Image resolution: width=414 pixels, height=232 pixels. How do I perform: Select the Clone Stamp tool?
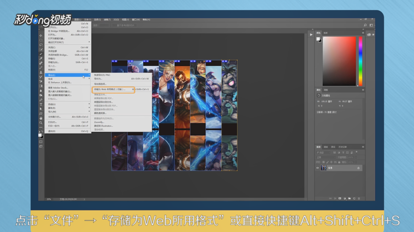41,72
